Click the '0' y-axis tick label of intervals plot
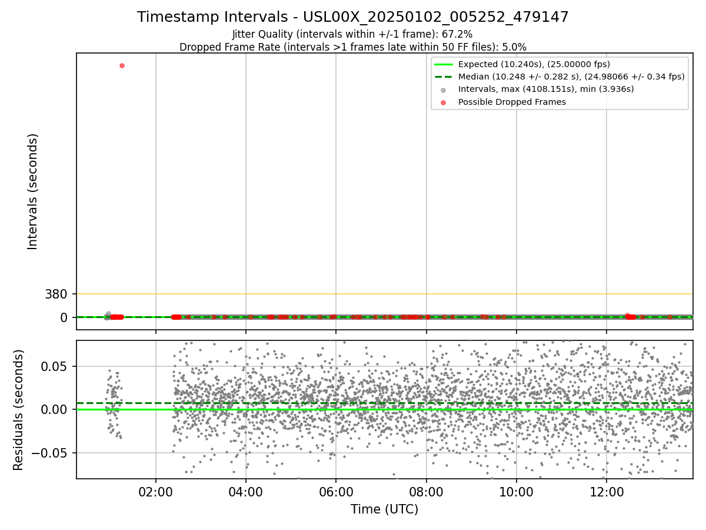The height and width of the screenshot is (530, 706). (x=64, y=317)
